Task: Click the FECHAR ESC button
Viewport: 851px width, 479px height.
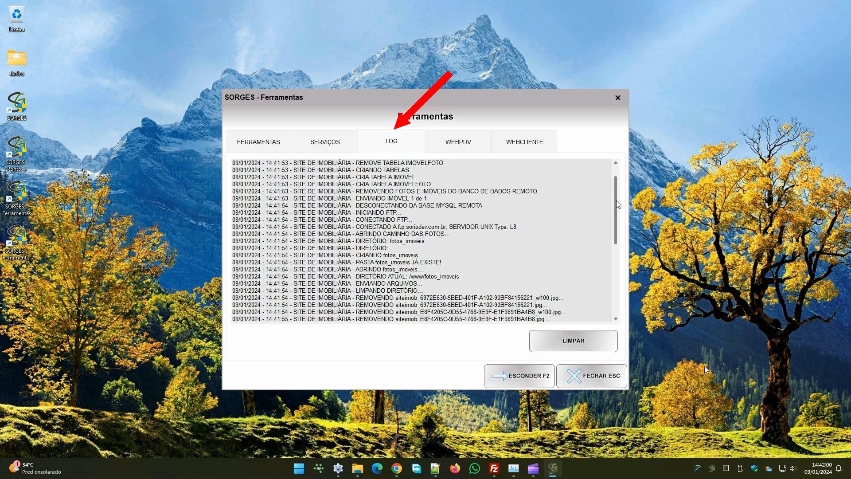Action: 591,376
